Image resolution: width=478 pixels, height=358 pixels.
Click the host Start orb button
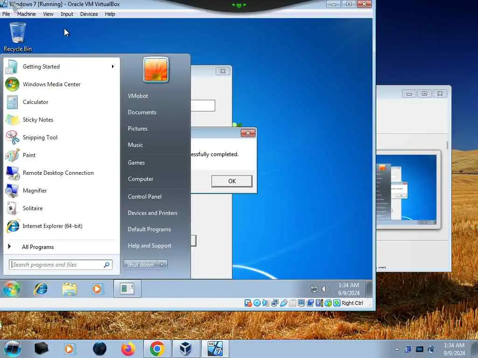pyautogui.click(x=12, y=349)
